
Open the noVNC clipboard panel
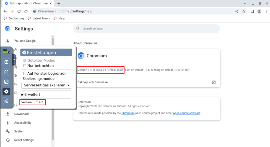pyautogui.click(x=6, y=72)
